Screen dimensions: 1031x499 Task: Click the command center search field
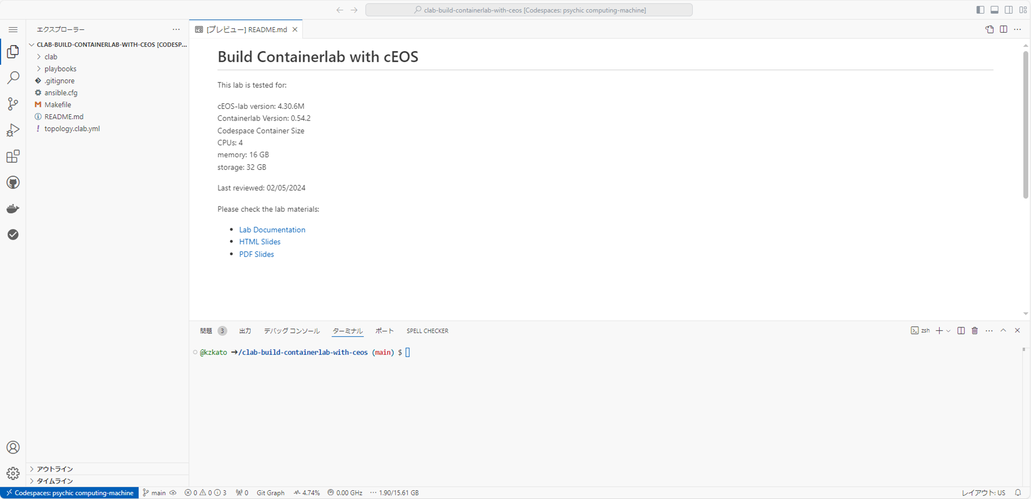(x=529, y=10)
